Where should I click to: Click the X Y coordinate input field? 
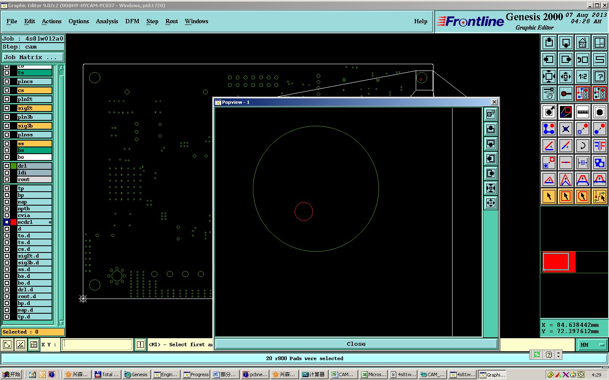click(97, 345)
